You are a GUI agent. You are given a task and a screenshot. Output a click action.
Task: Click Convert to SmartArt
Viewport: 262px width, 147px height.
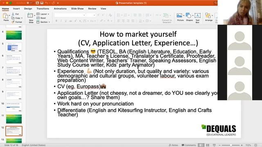point(167,18)
